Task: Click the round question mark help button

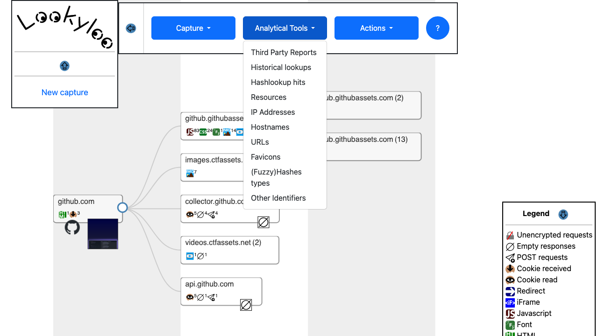Action: tap(438, 28)
